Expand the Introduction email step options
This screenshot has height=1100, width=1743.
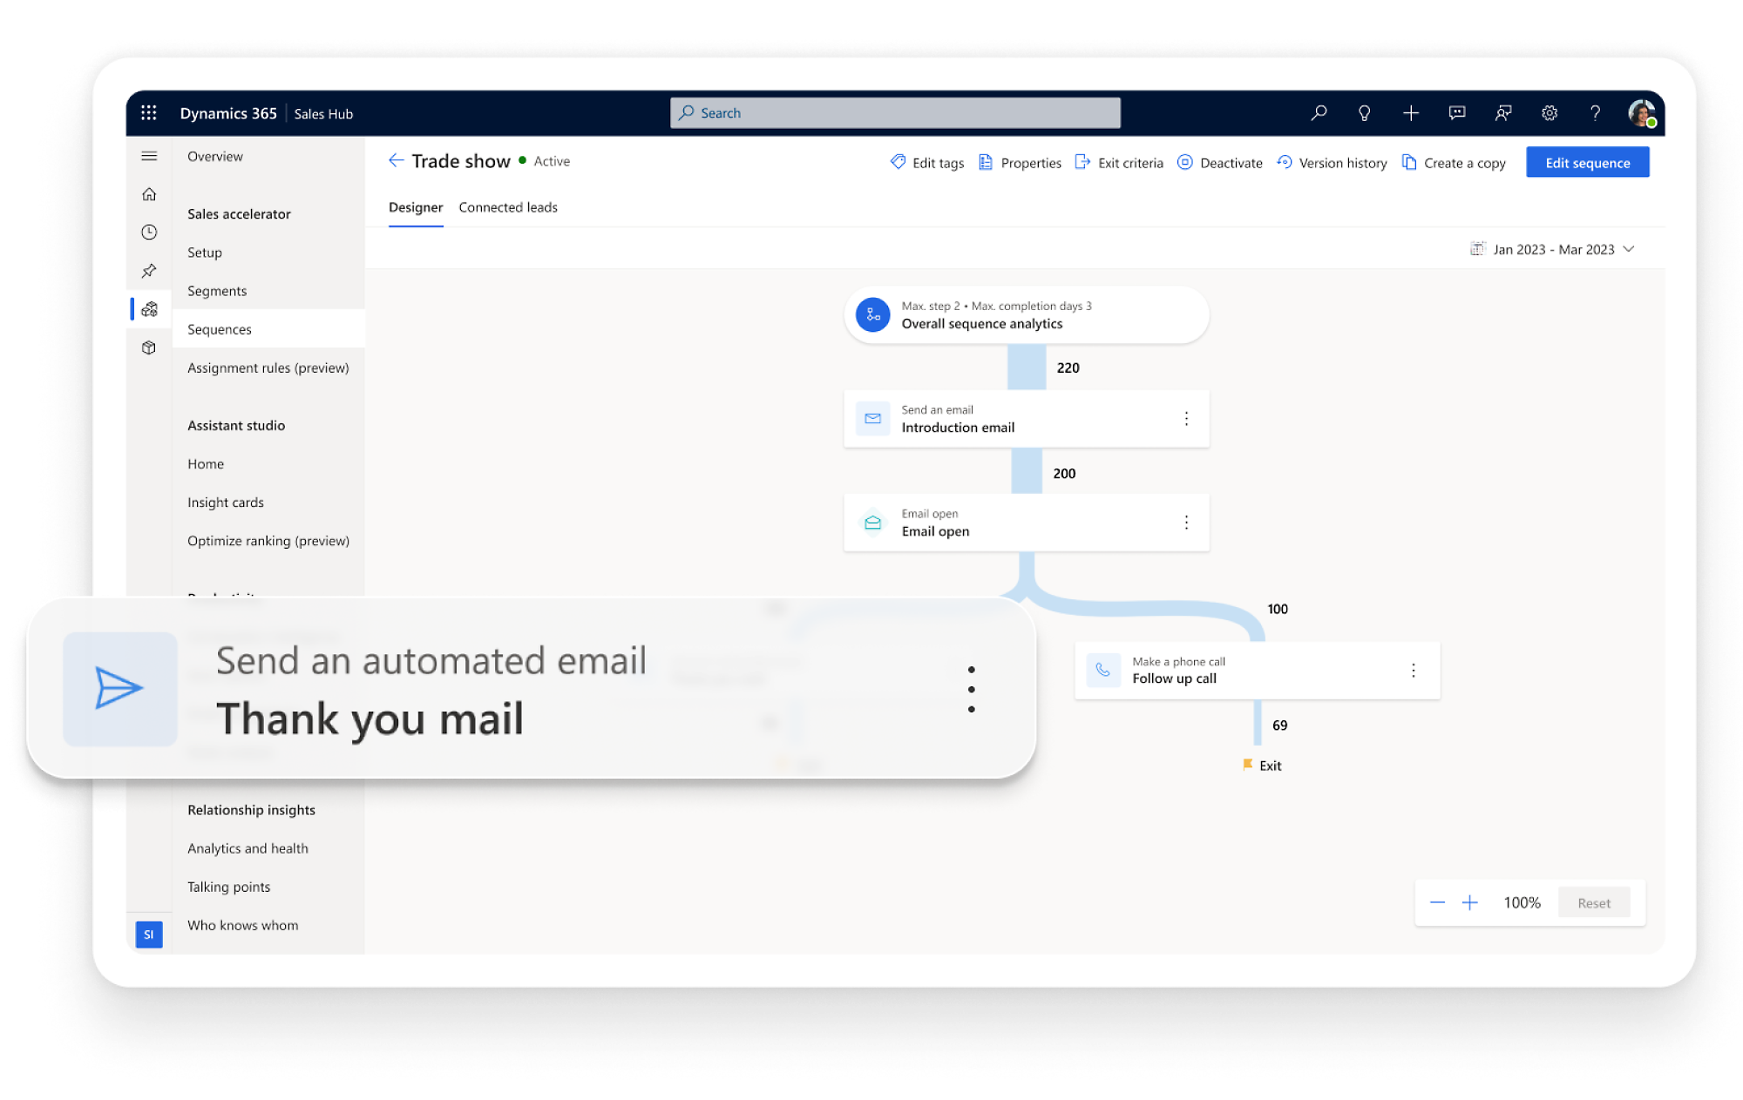pyautogui.click(x=1186, y=420)
